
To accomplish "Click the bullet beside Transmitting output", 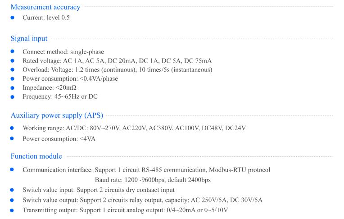I will click(12, 210).
